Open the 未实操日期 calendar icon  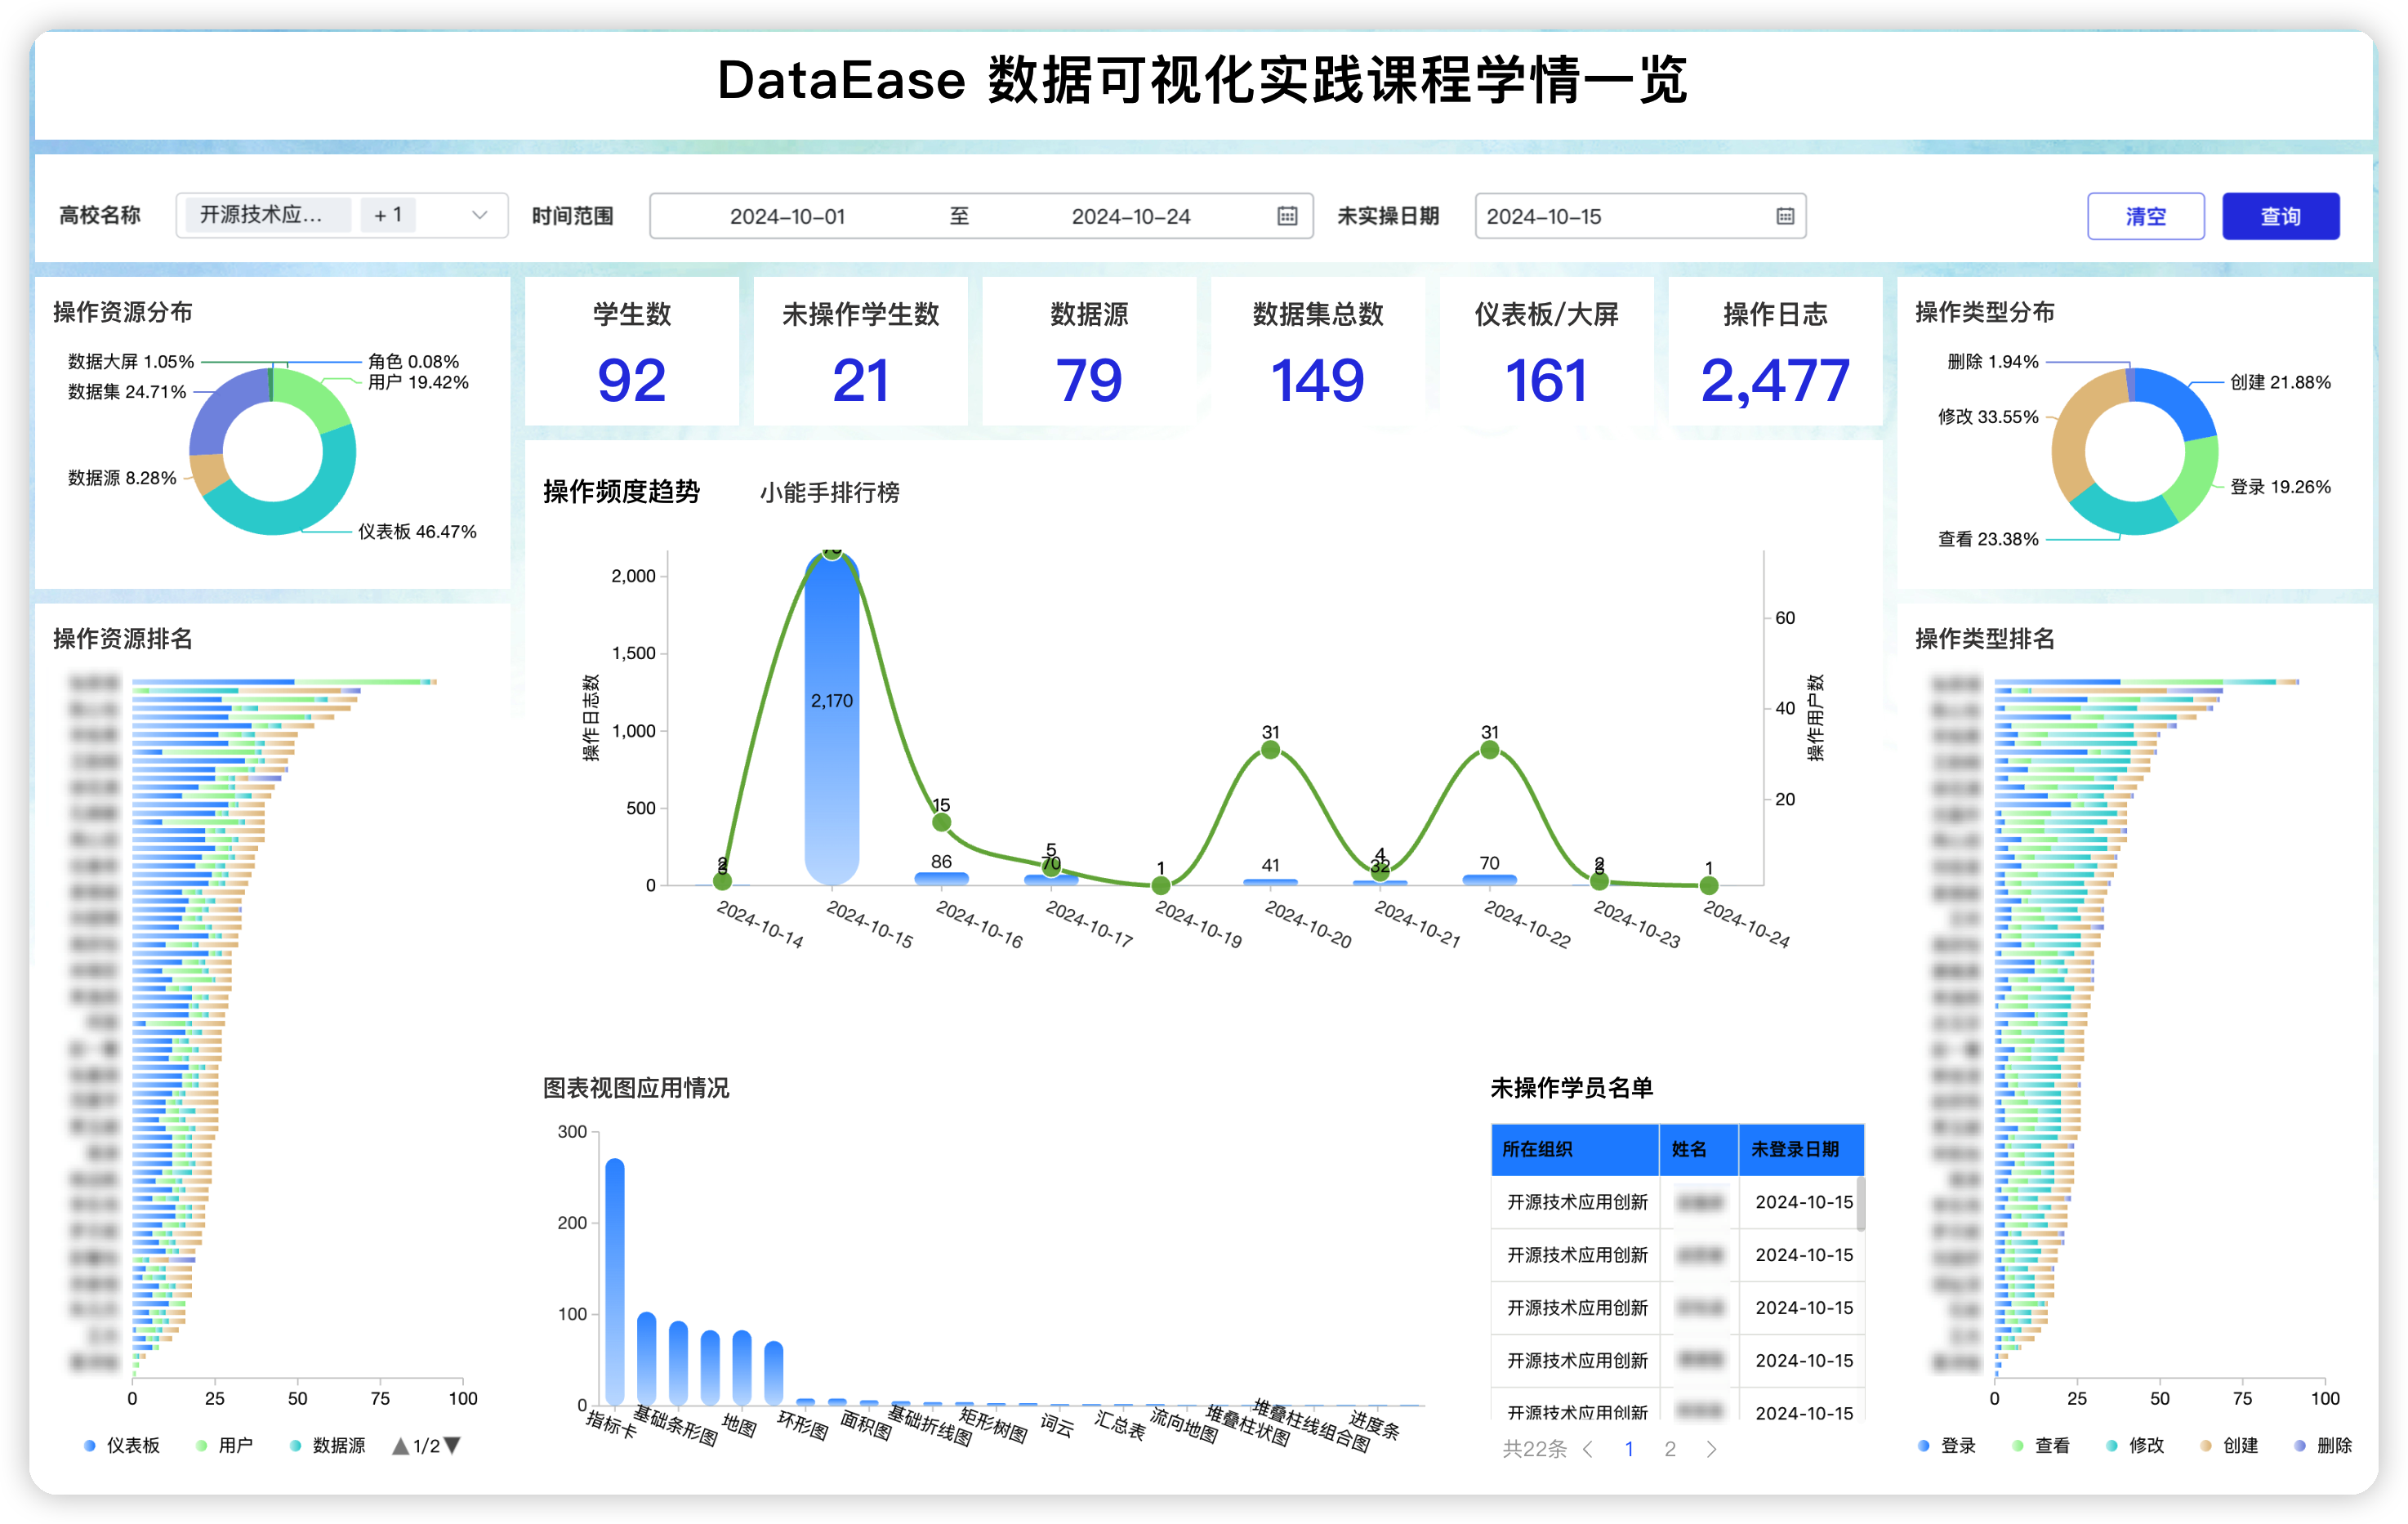click(x=1785, y=216)
